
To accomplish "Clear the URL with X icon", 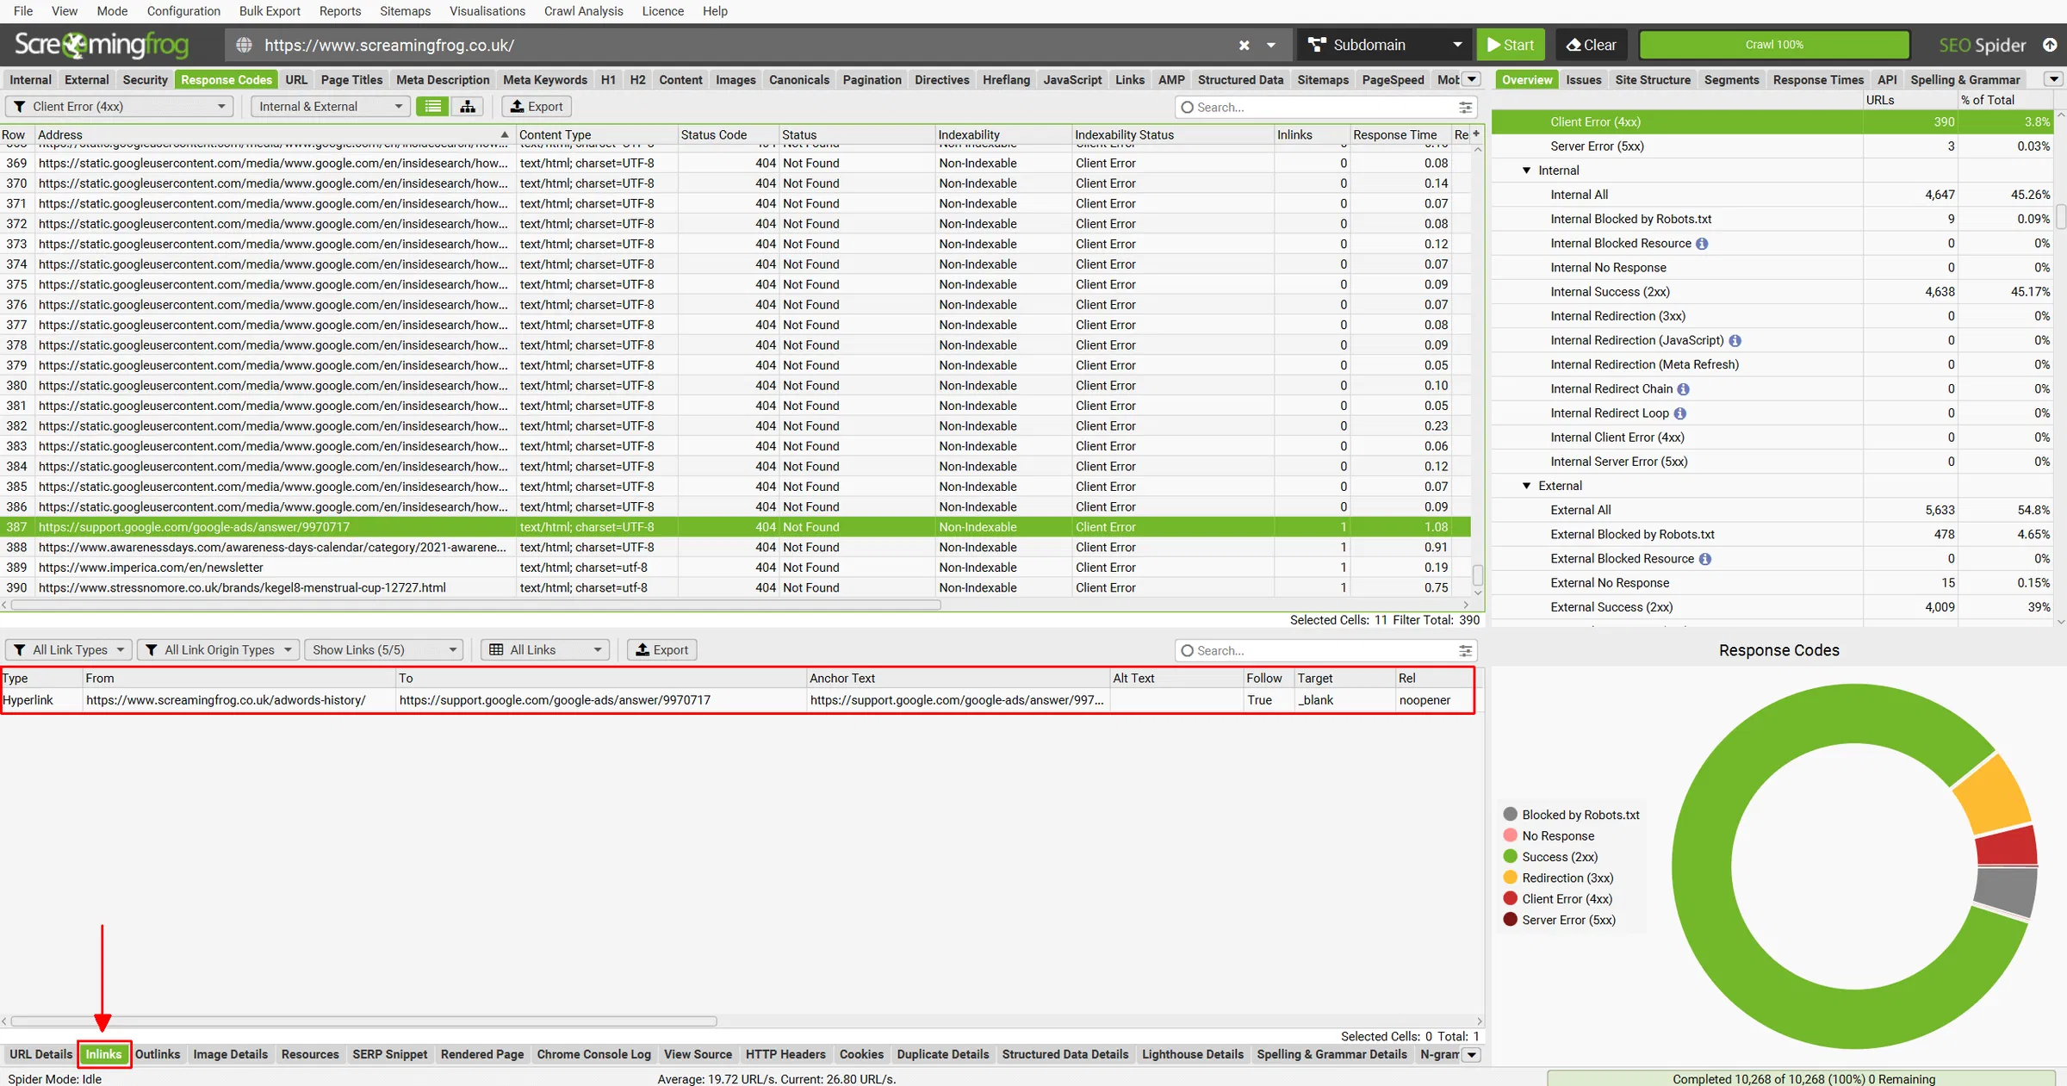I will [1244, 46].
